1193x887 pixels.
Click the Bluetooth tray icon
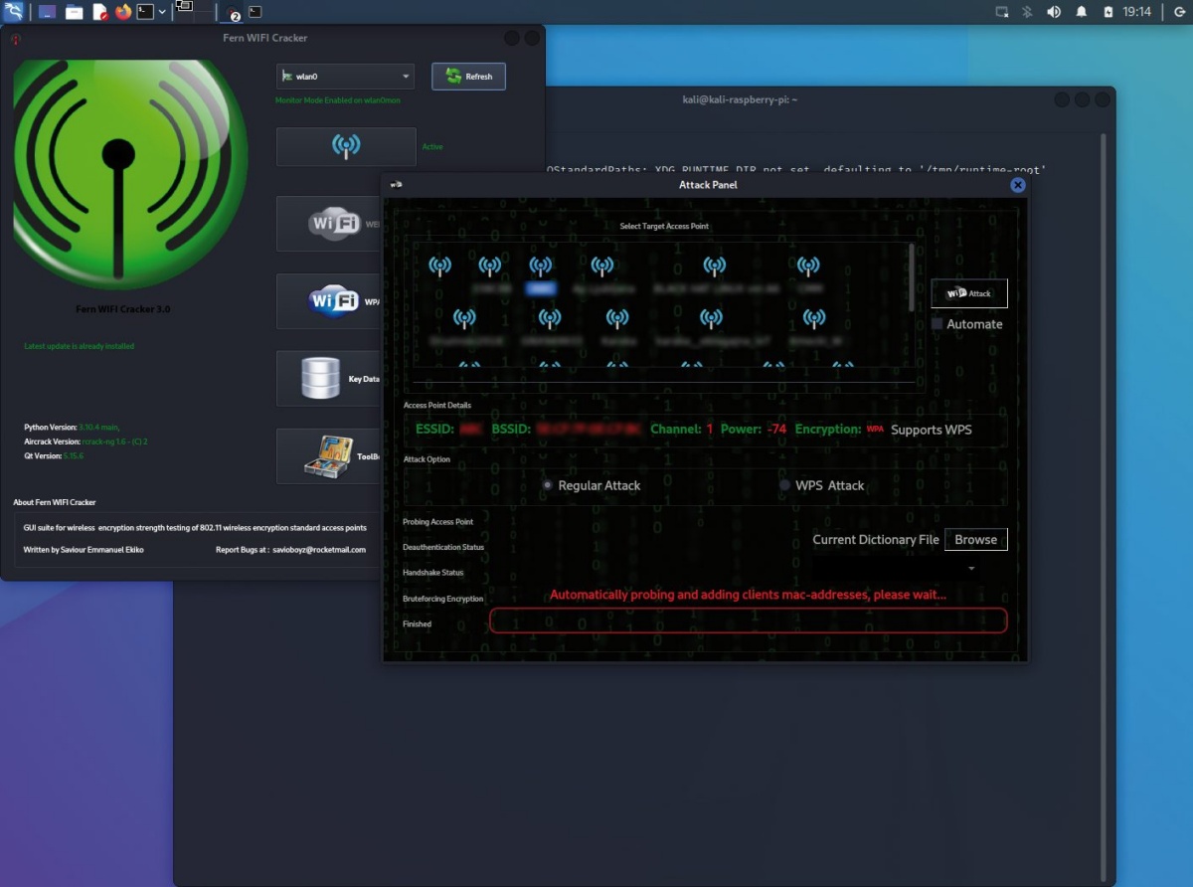1028,12
